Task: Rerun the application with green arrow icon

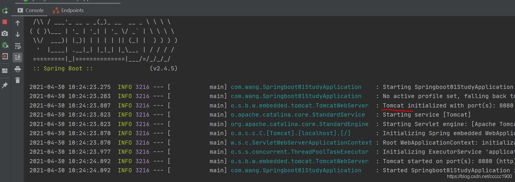Action: click(5, 11)
